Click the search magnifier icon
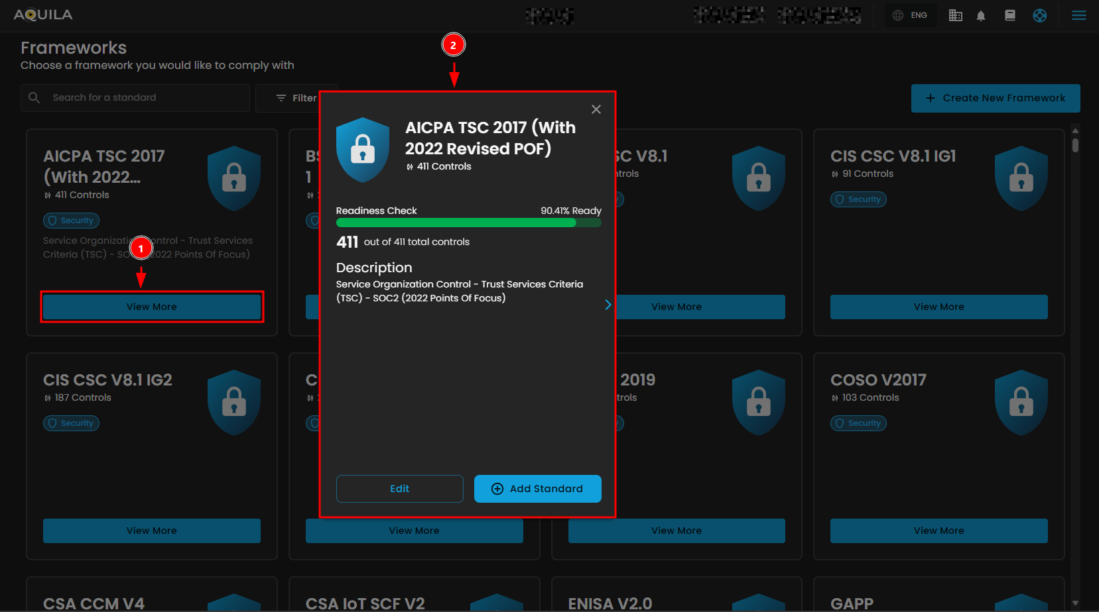The image size is (1099, 612). point(34,97)
